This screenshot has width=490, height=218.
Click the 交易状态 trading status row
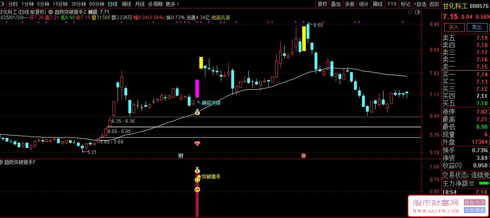pyautogui.click(x=465, y=175)
